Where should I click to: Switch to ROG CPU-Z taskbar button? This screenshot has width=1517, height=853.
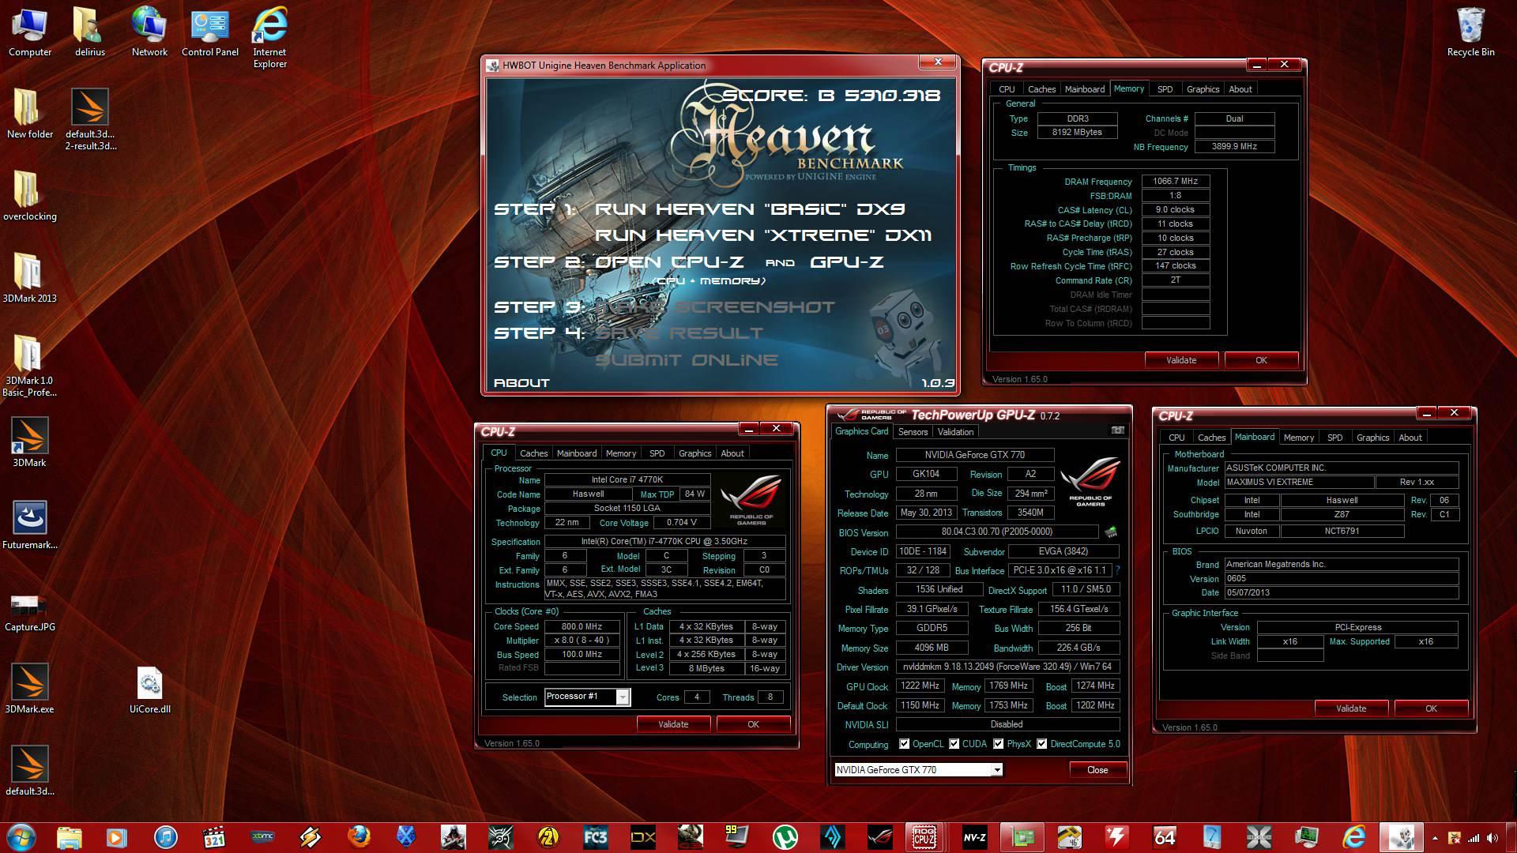coord(924,837)
